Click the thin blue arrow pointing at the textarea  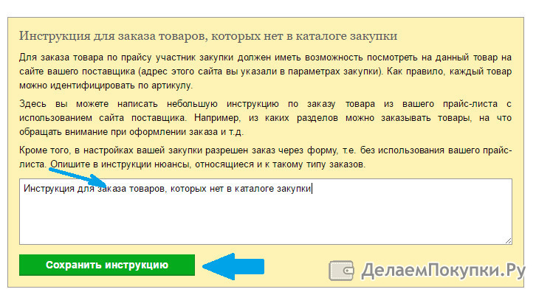[x=78, y=177]
